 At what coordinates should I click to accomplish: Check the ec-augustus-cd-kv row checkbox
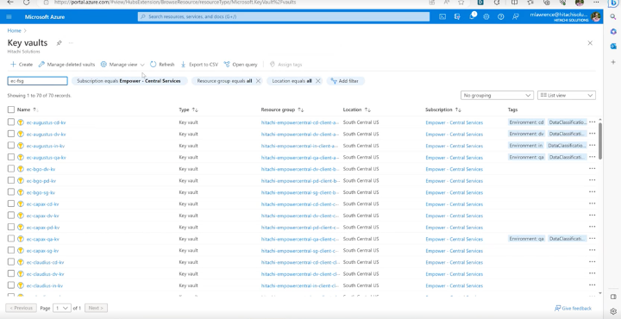coord(11,122)
